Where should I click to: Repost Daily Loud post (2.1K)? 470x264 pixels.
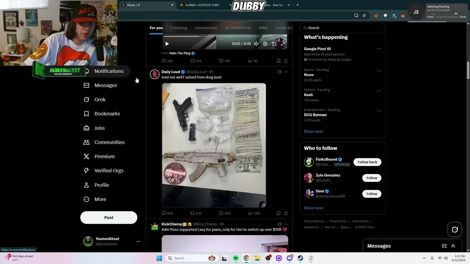point(196,213)
